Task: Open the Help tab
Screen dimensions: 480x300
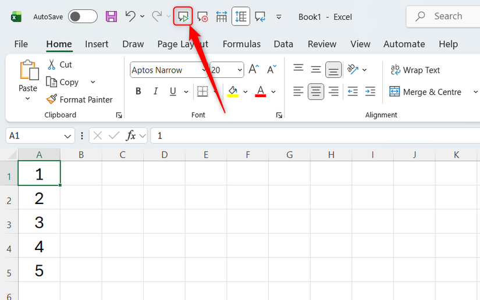Action: [448, 44]
